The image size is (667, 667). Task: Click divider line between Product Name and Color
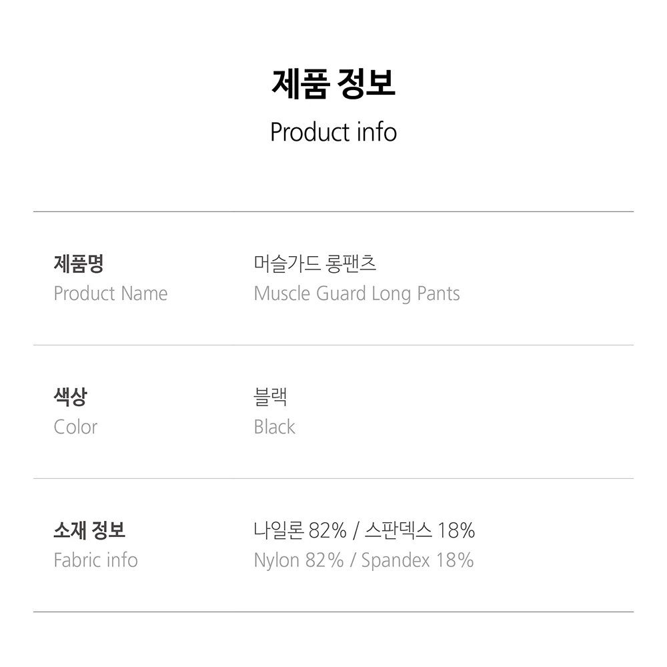pyautogui.click(x=333, y=345)
